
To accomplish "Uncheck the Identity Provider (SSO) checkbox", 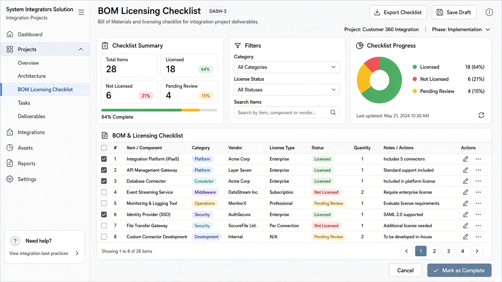I will click(x=104, y=215).
